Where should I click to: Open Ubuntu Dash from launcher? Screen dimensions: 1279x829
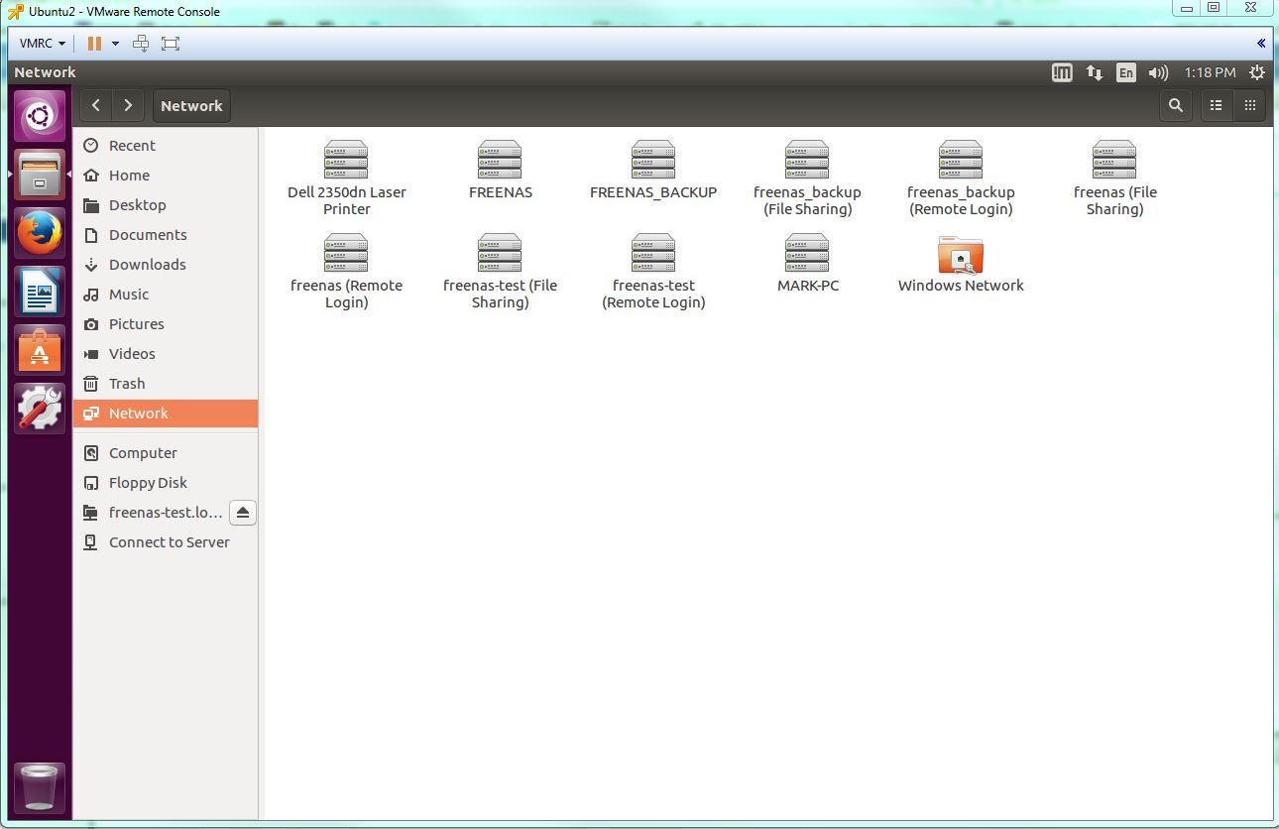tap(40, 117)
